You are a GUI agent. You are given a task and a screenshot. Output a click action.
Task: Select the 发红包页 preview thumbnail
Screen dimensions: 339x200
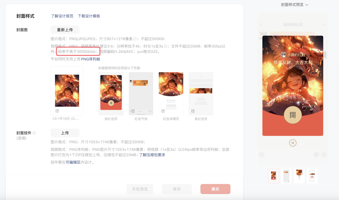click(201, 94)
